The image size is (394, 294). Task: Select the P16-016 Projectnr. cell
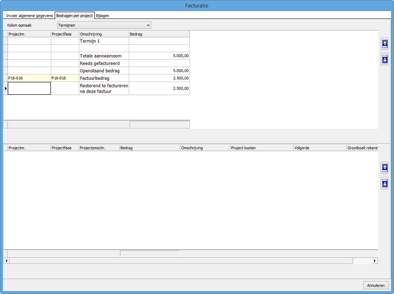coord(29,78)
